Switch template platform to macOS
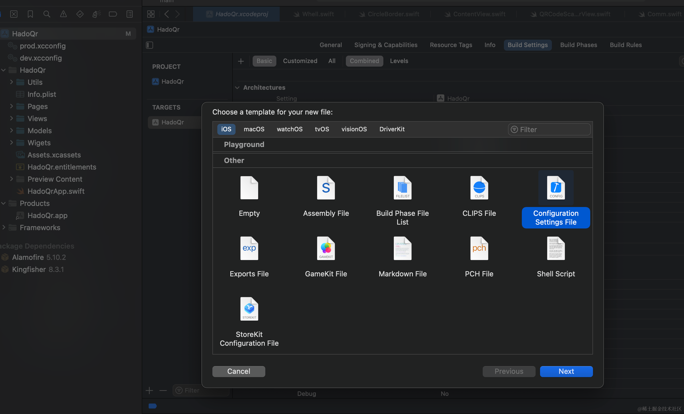 click(254, 129)
